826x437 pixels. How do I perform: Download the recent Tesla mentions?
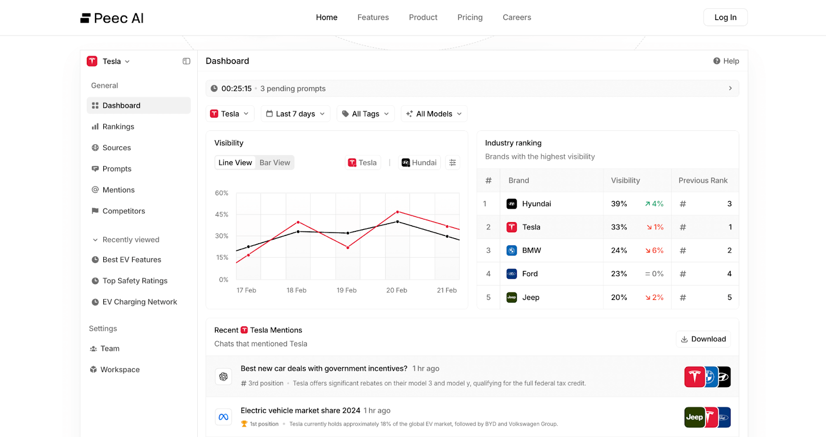pos(703,339)
